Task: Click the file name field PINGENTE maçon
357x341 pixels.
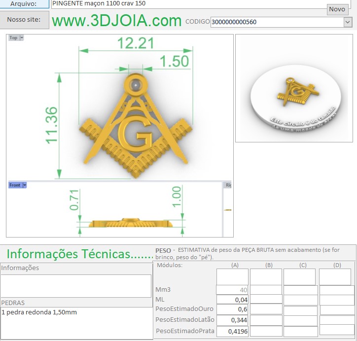Action: (187, 3)
